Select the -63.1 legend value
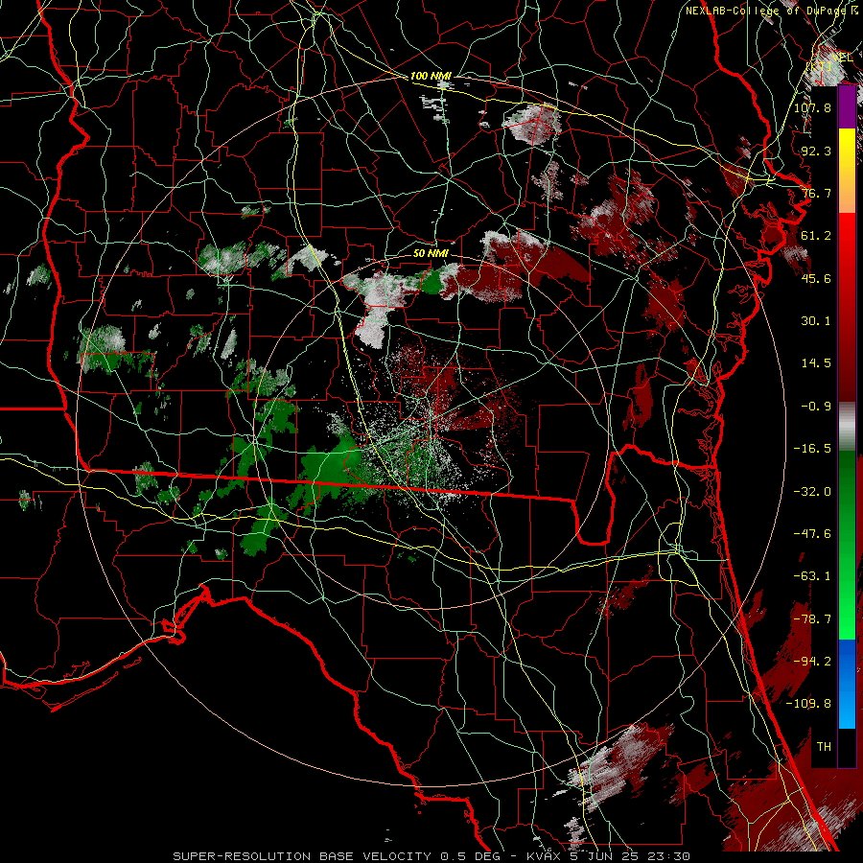 [812, 576]
